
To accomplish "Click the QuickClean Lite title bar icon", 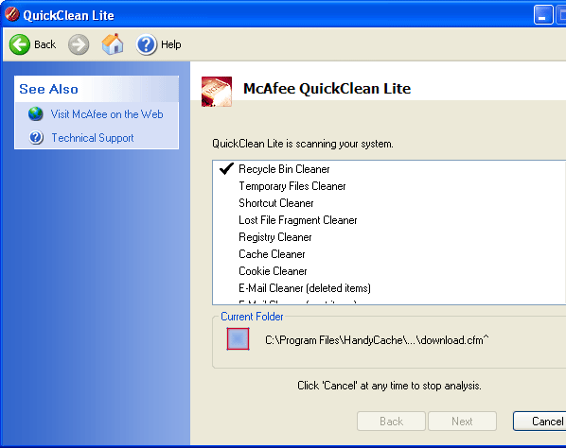I will pyautogui.click(x=12, y=14).
